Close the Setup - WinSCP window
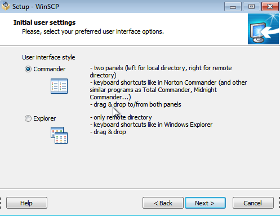 270,7
